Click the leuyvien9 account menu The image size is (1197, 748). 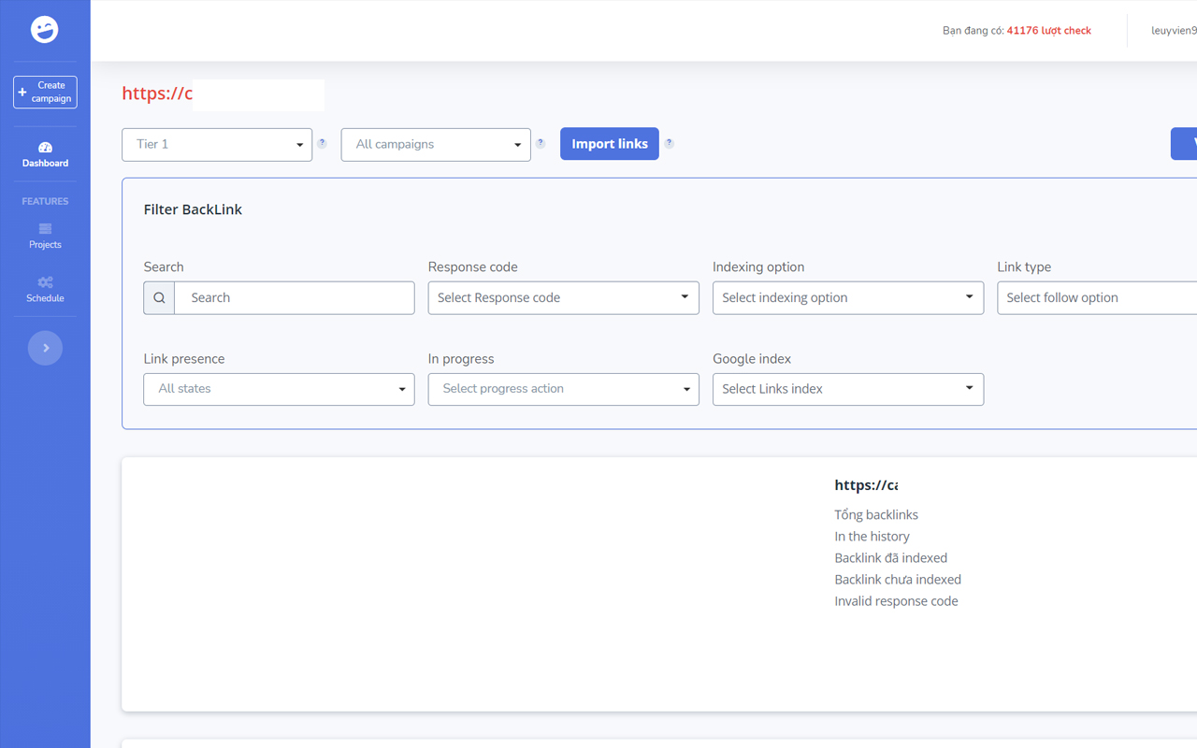coord(1174,30)
